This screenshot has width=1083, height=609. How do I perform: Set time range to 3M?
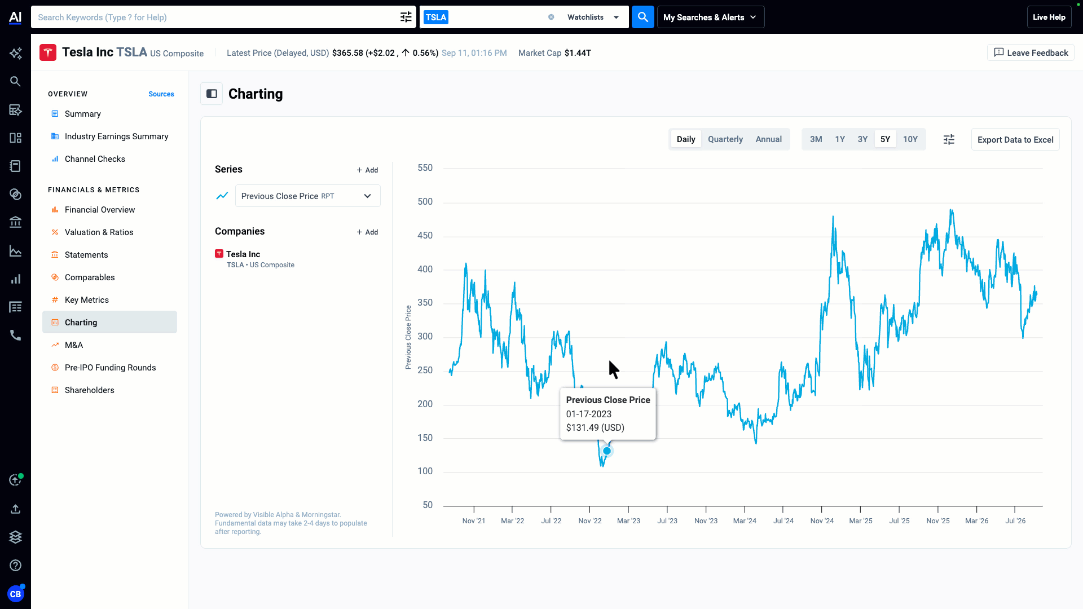pyautogui.click(x=816, y=139)
